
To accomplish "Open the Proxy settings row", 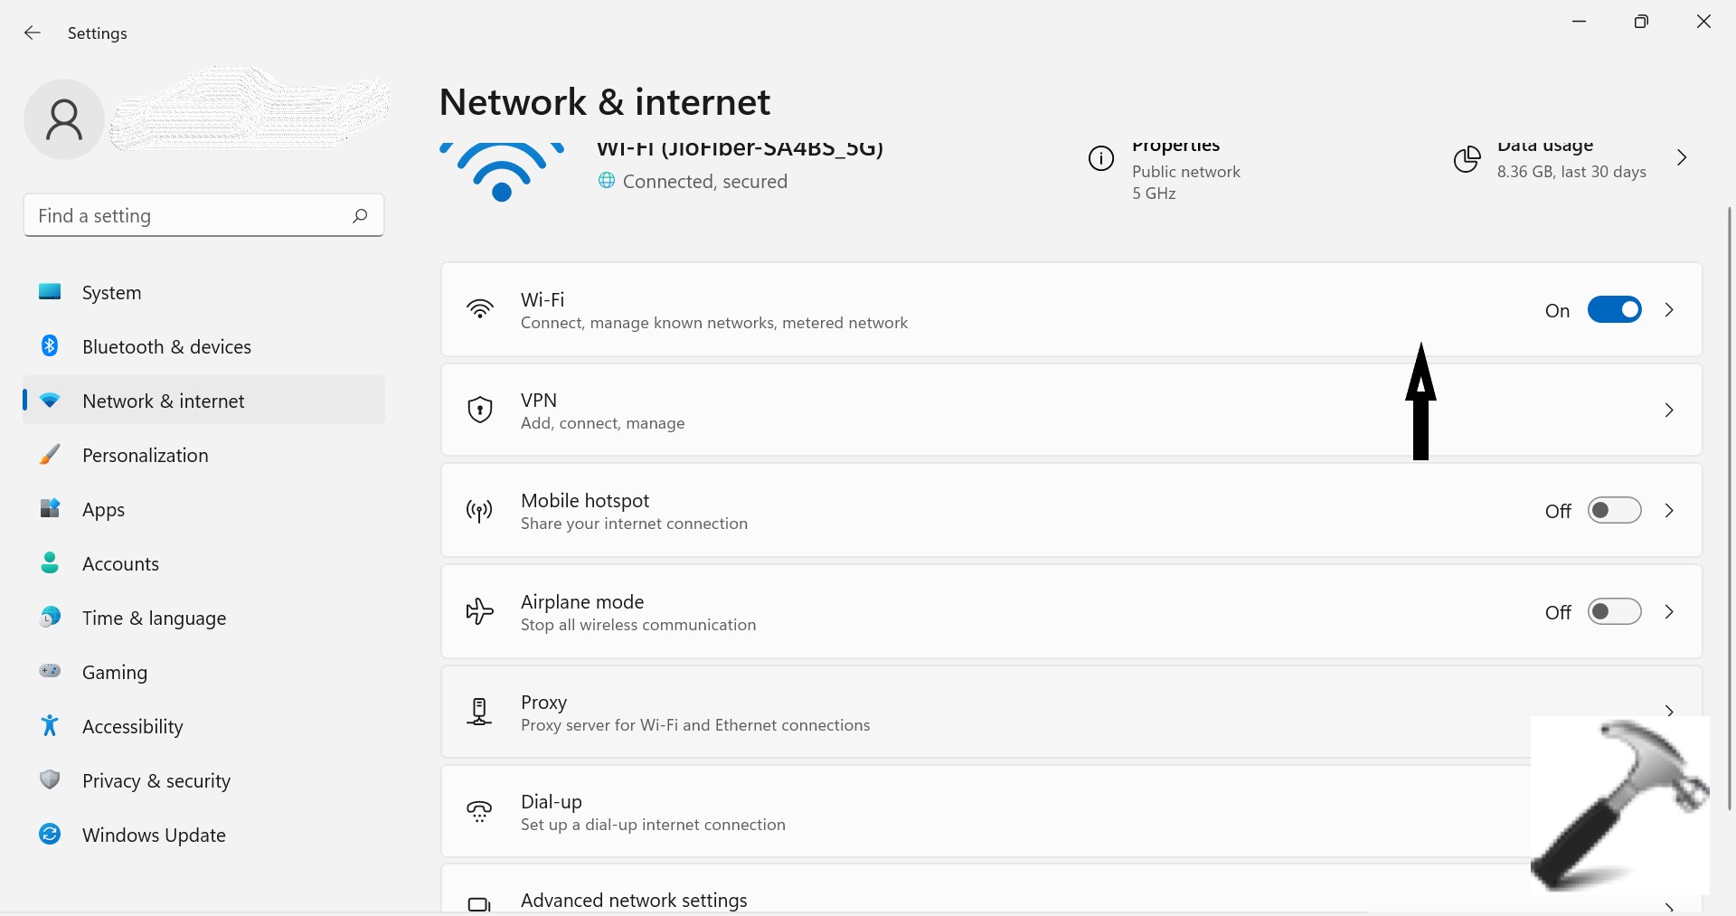I will coord(904,713).
